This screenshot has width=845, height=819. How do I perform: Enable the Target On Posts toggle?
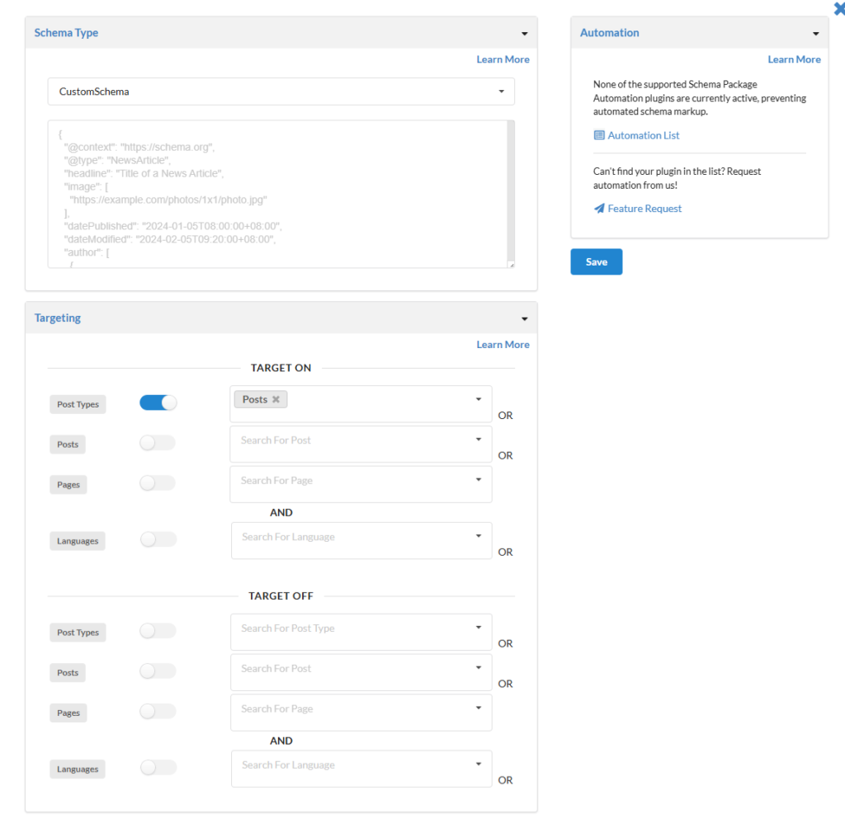tap(158, 443)
